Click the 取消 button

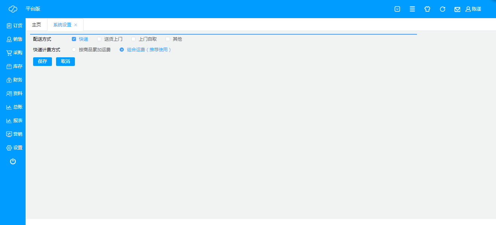(65, 61)
